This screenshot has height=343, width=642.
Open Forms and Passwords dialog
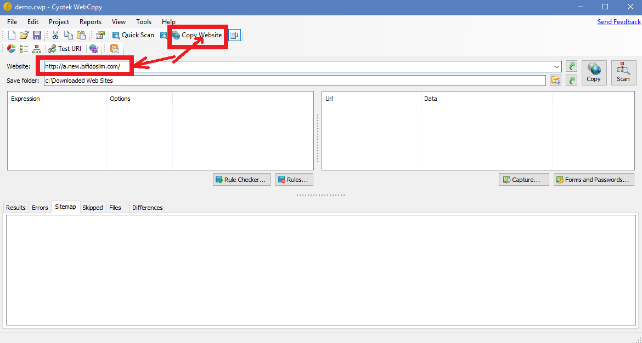click(594, 180)
